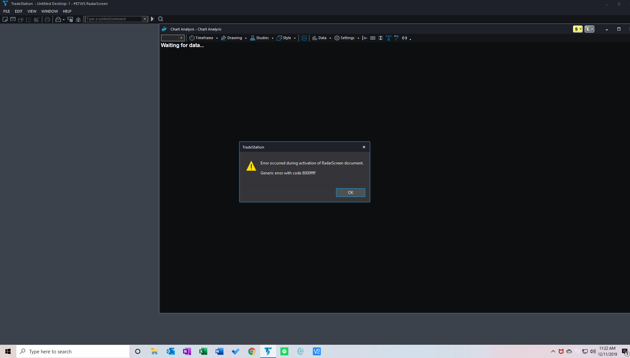Viewport: 630px width, 358px height.
Task: Open the chart symbol combo box
Action: point(172,38)
